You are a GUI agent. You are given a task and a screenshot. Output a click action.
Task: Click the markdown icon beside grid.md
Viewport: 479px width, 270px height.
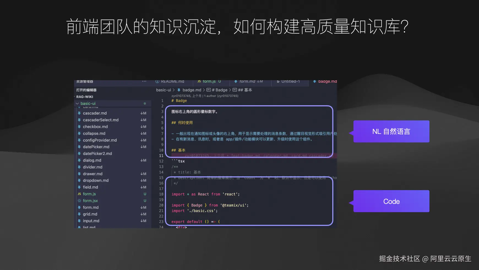(79, 214)
